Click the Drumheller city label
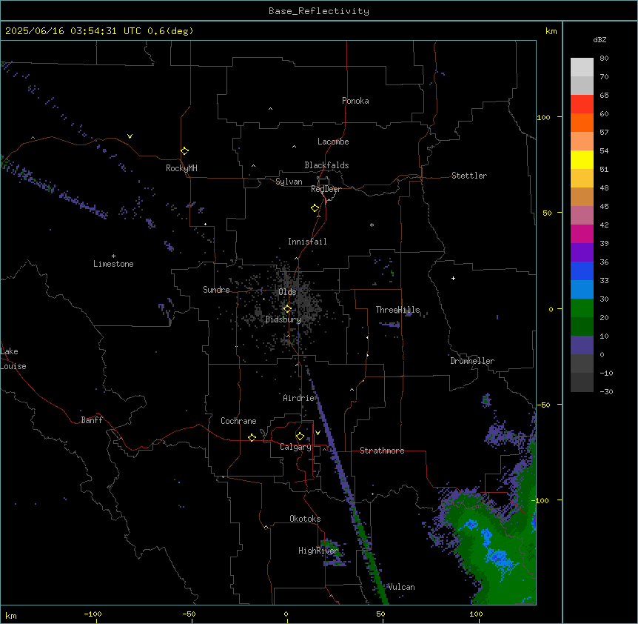This screenshot has width=638, height=624. click(x=472, y=361)
